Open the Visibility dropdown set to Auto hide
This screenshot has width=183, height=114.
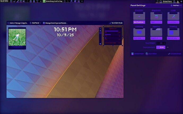click(139, 38)
